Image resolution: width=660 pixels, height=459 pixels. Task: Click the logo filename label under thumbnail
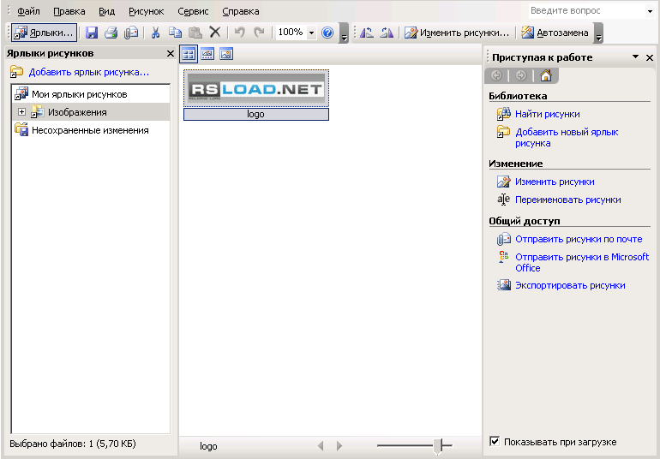(x=256, y=114)
